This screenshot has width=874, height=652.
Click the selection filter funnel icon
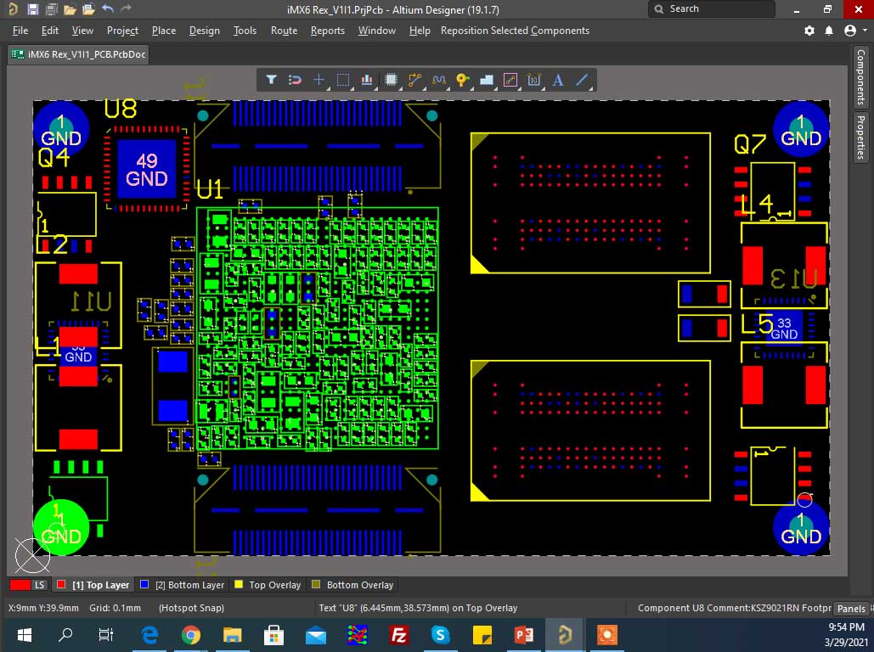(x=271, y=80)
